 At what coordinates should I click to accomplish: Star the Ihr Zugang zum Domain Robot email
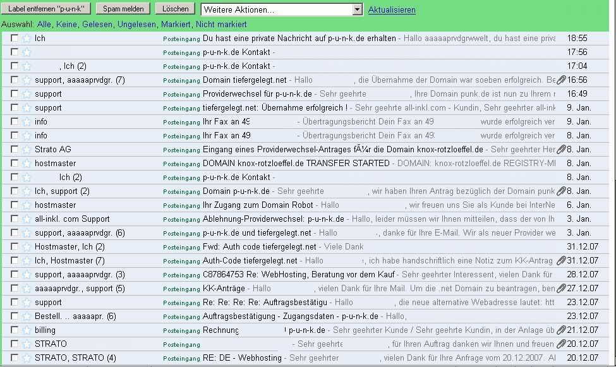pyautogui.click(x=27, y=205)
